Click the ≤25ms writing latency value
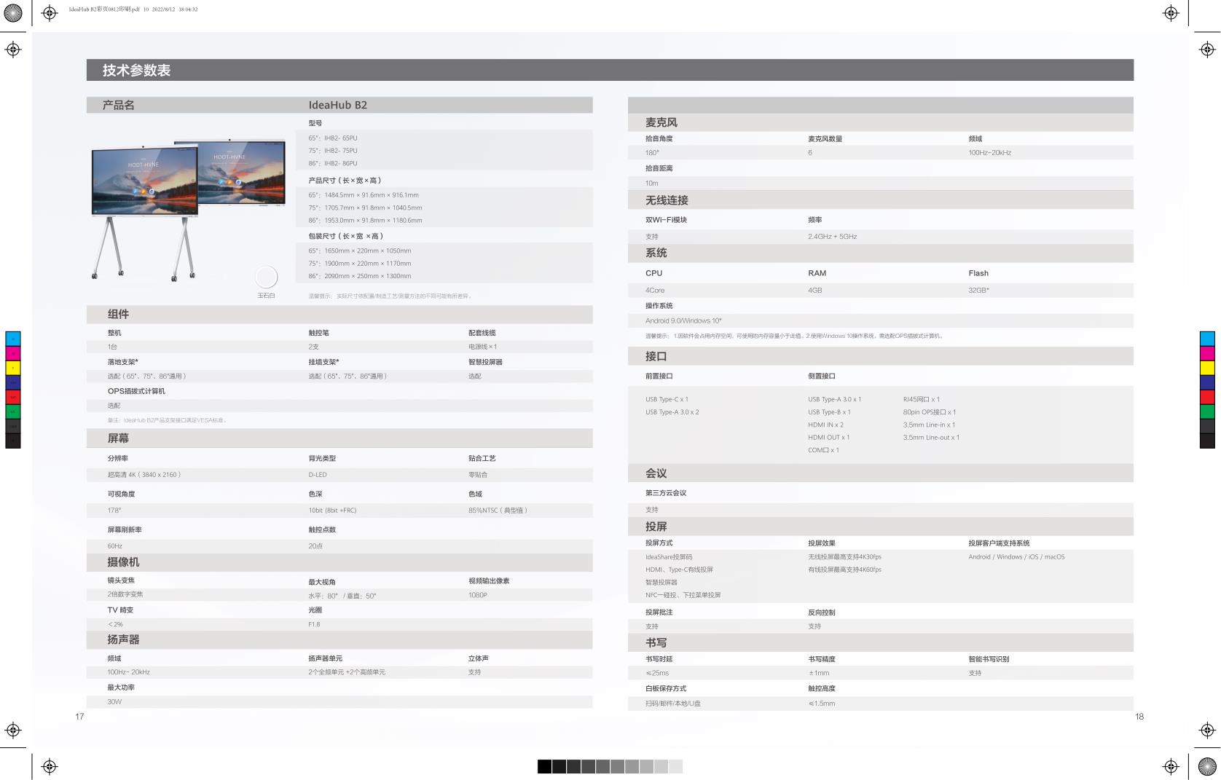 pyautogui.click(x=657, y=673)
